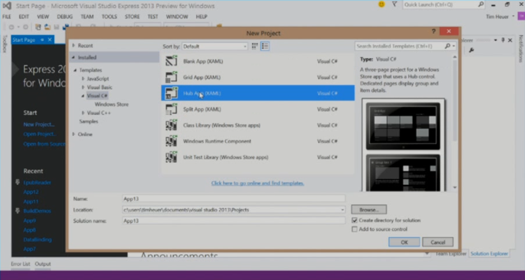
Task: Click the purple account avatar icon
Action: pyautogui.click(x=521, y=16)
